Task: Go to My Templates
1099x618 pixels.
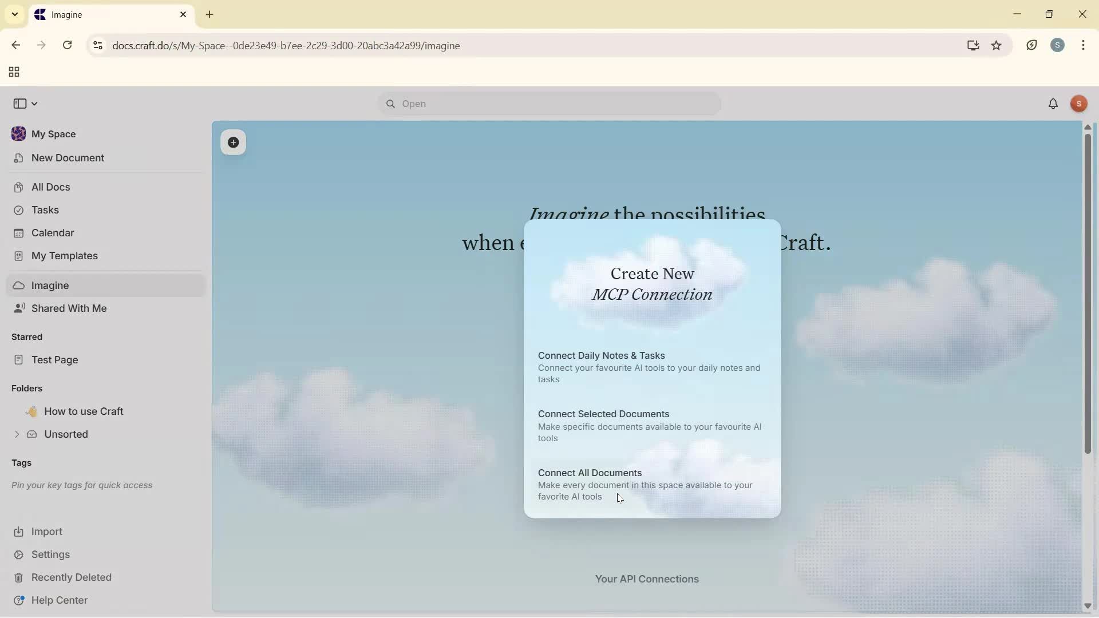Action: (x=64, y=256)
